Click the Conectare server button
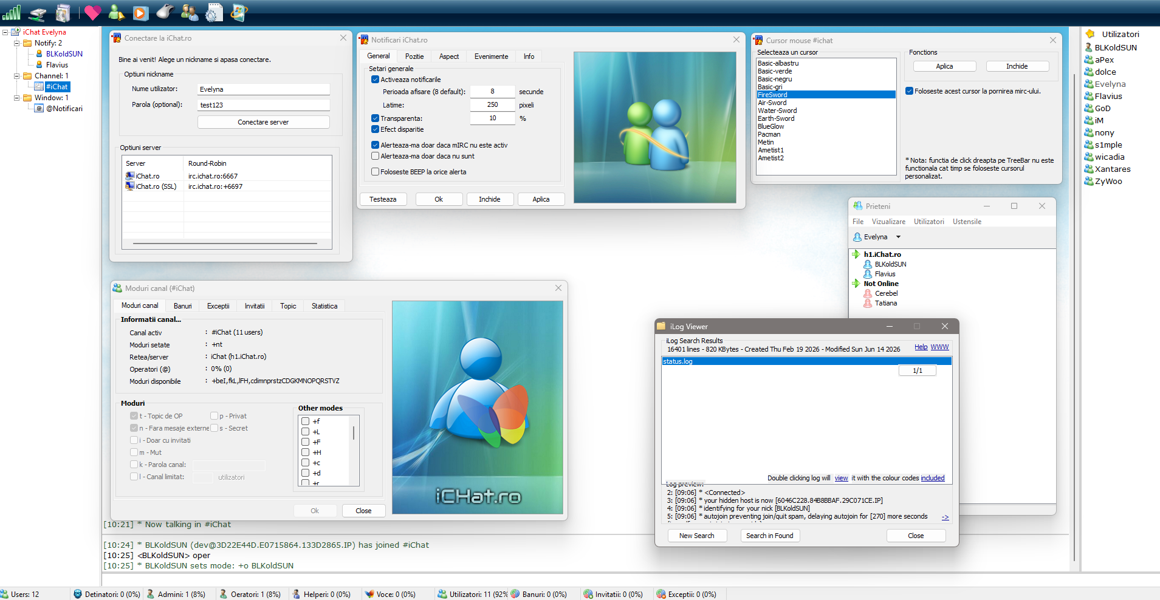 click(263, 122)
